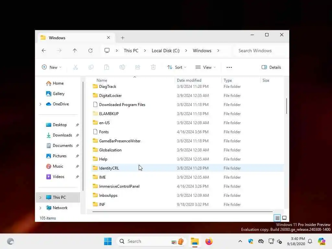This screenshot has width=332, height=249.
Task: Unpin Desktop from Quick access
Action: [x=77, y=125]
